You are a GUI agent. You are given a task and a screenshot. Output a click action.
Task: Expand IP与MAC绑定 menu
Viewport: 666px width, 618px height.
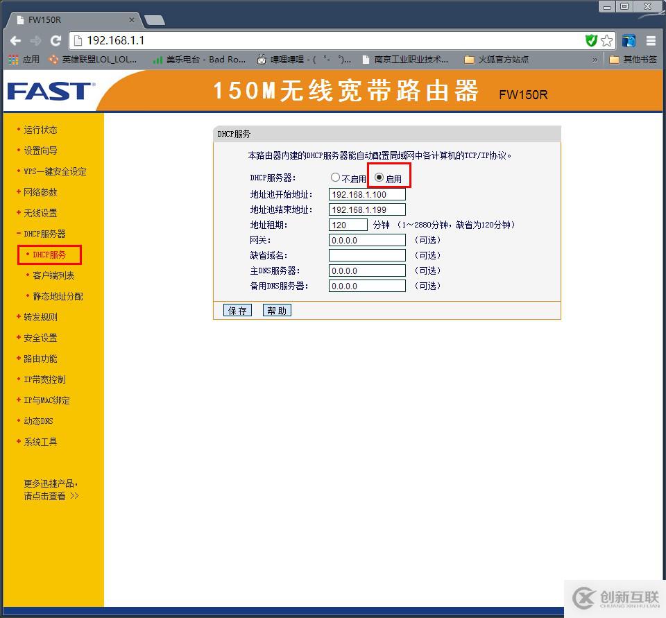[46, 400]
